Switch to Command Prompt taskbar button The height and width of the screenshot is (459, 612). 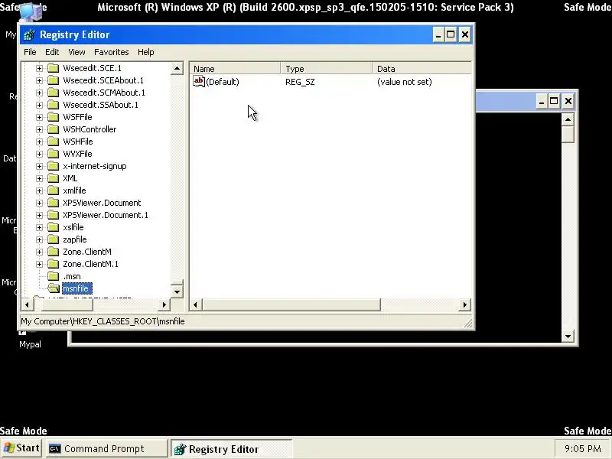pyautogui.click(x=106, y=449)
